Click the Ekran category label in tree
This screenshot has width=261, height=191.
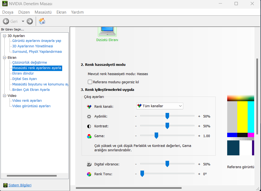[x=12, y=57]
